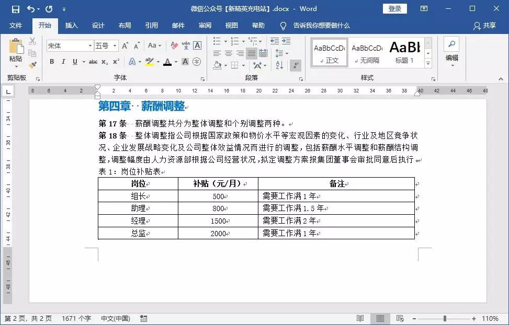Open the Line Spacing dropdown

click(x=282, y=52)
